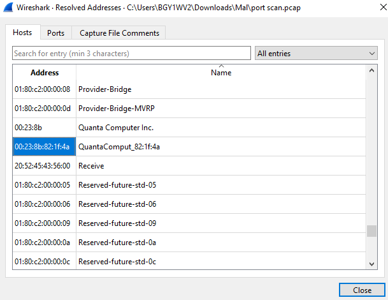Click the highlighted 00:23:8b:82:1f:4a address cell
This screenshot has width=388, height=300.
pos(45,147)
